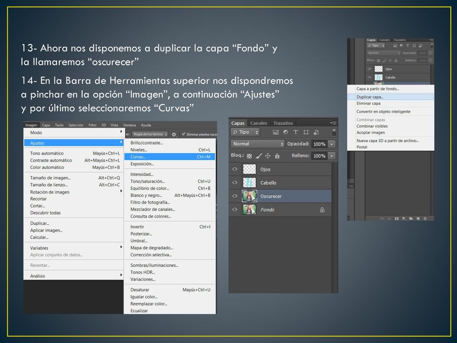Expand the Variables submenu in the Imagen menu

point(73,248)
